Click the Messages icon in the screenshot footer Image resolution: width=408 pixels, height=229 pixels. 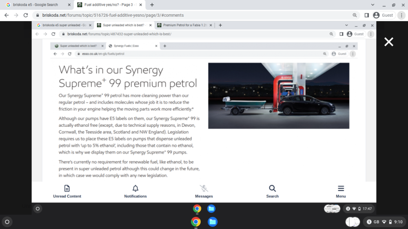204,188
